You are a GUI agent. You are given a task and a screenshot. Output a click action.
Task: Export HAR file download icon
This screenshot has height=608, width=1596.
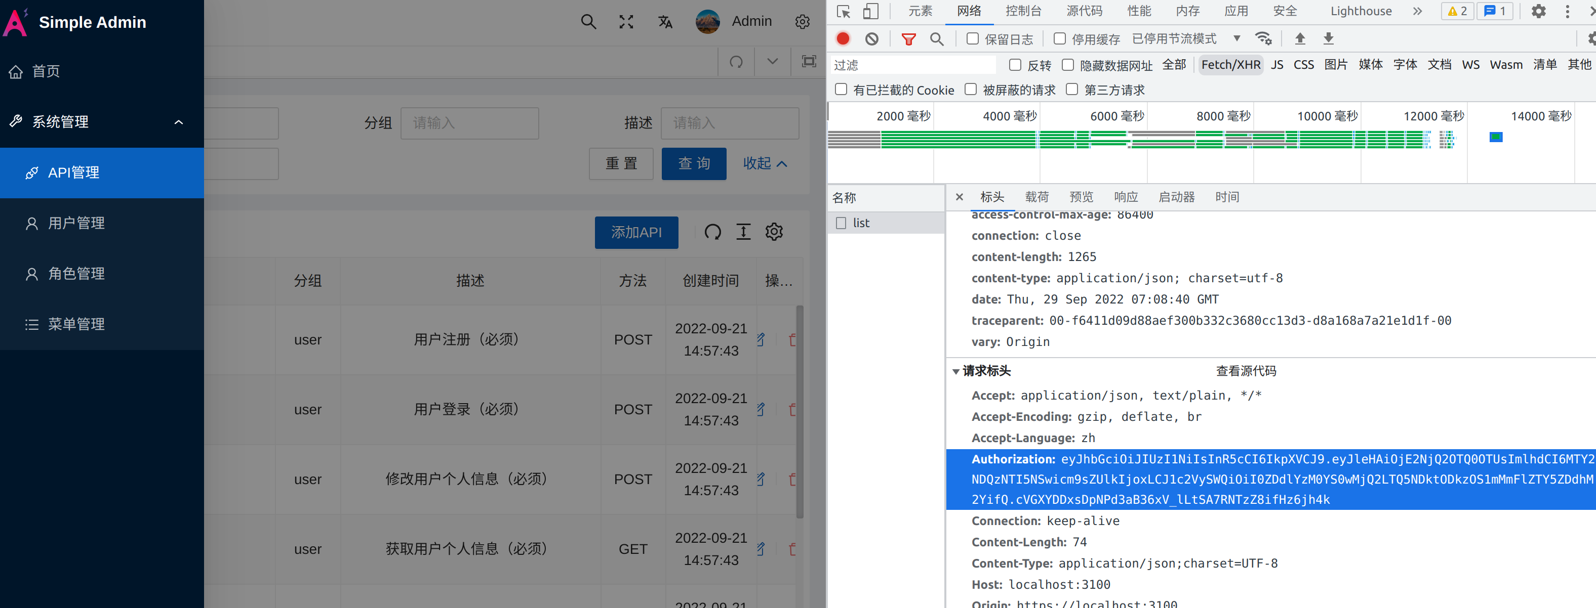click(1328, 38)
